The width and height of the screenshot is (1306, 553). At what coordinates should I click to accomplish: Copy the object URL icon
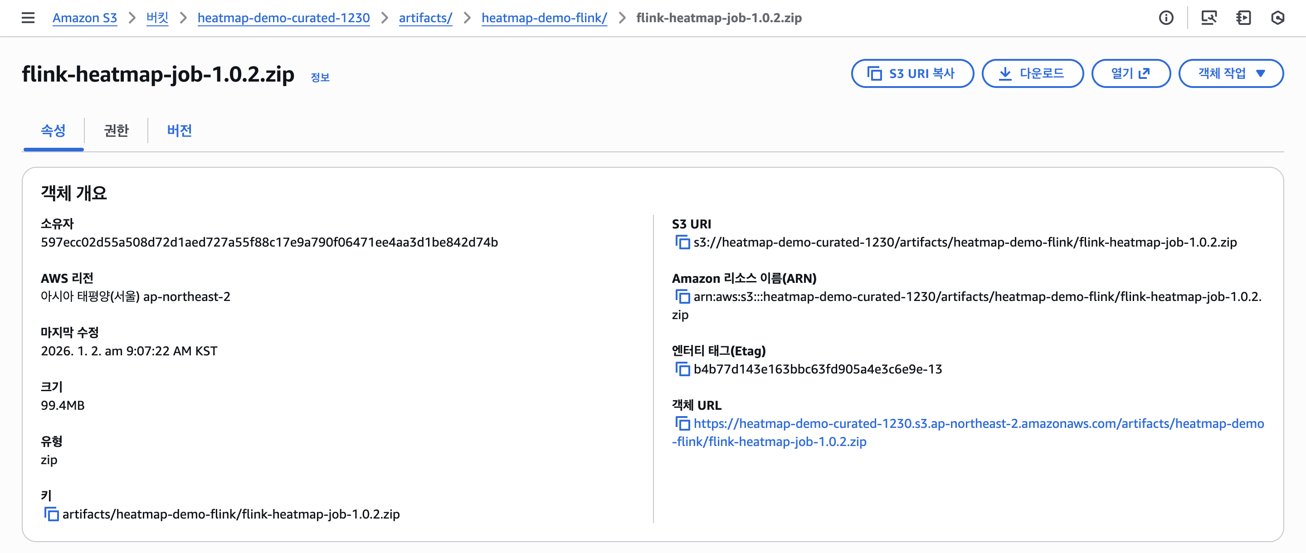coord(682,423)
